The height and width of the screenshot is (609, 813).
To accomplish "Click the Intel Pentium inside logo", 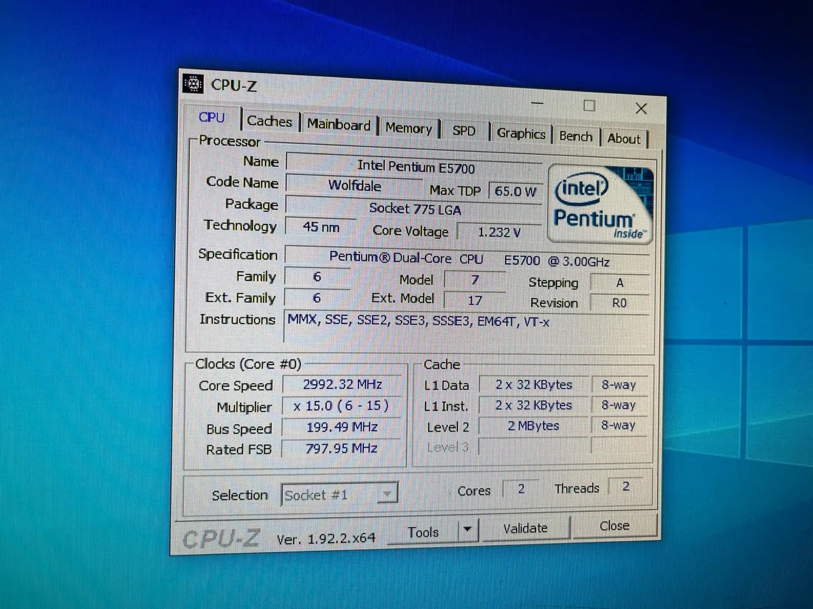I will point(600,204).
